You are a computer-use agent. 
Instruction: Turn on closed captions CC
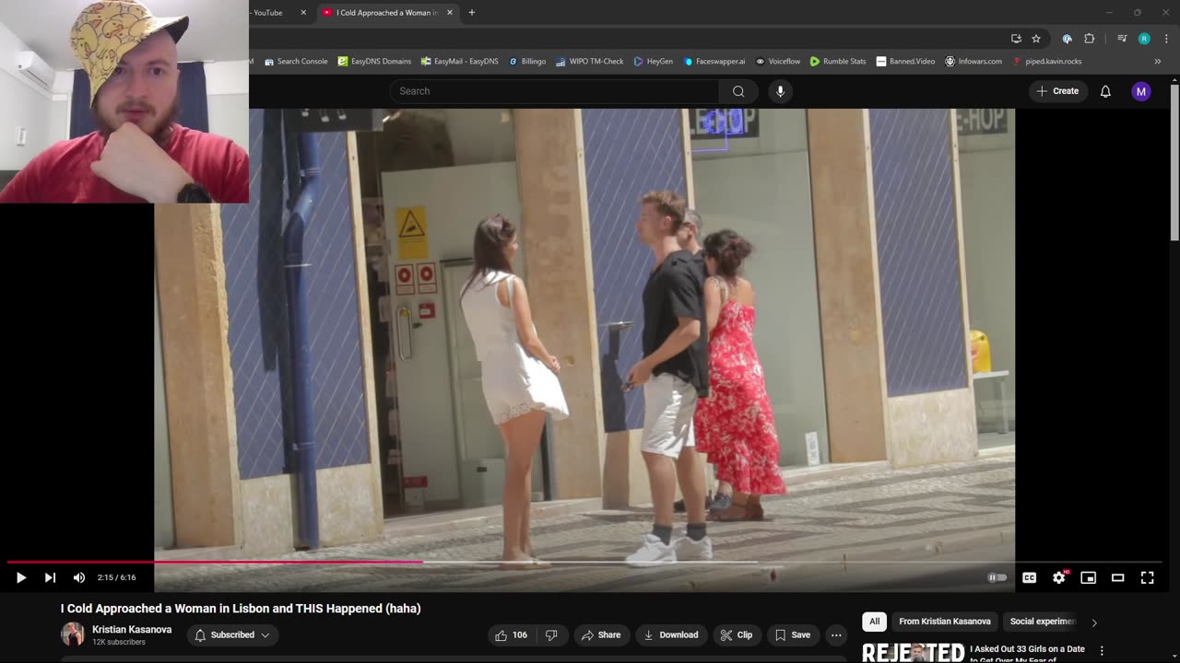point(1029,577)
